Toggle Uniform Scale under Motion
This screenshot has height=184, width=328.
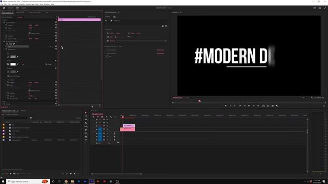pyautogui.click(x=30, y=33)
